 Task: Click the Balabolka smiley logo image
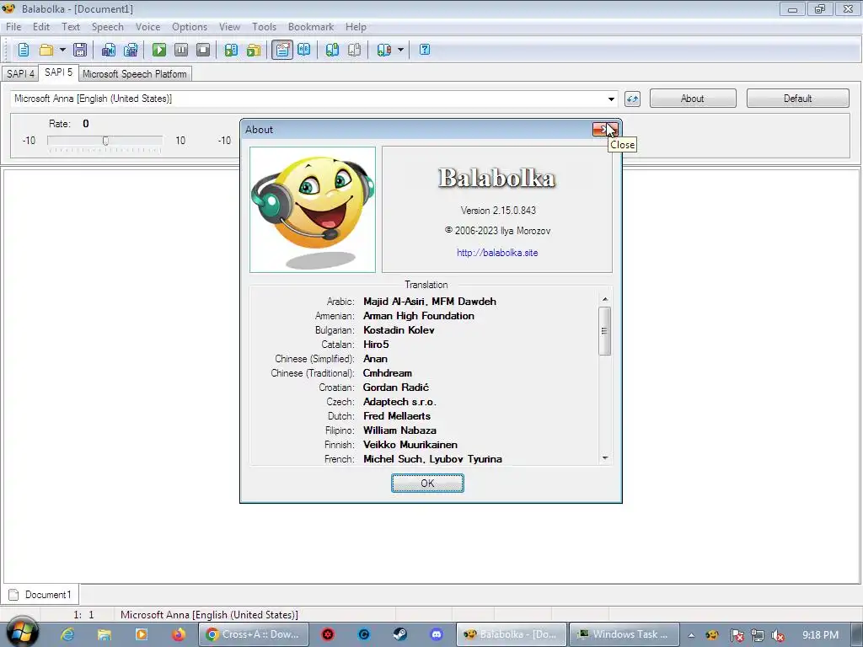coord(313,210)
